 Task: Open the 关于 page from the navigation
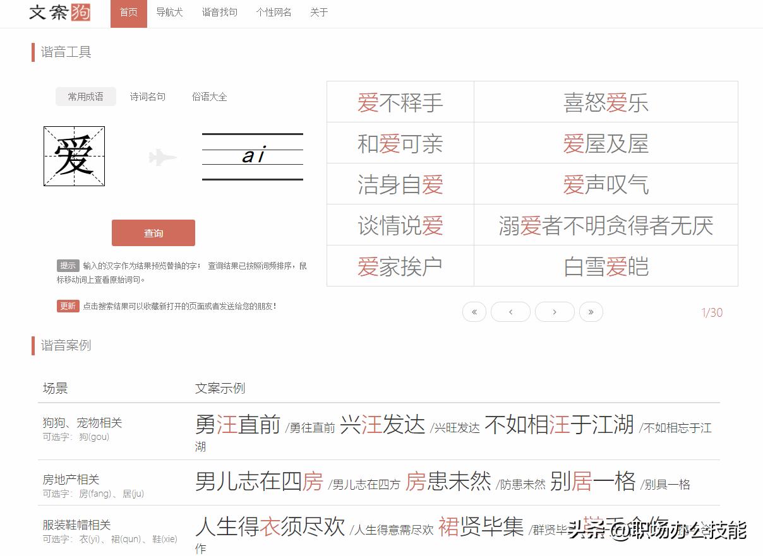click(319, 12)
